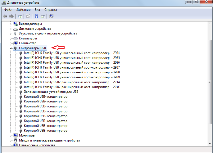Viewport: 213px width, 153px height.
Task: Click the Forward arrow in toolbar
Action: point(11,16)
